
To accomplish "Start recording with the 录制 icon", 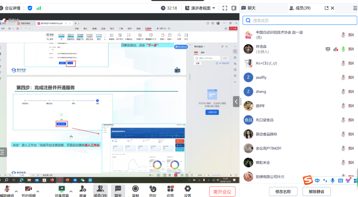I will 135,188.
